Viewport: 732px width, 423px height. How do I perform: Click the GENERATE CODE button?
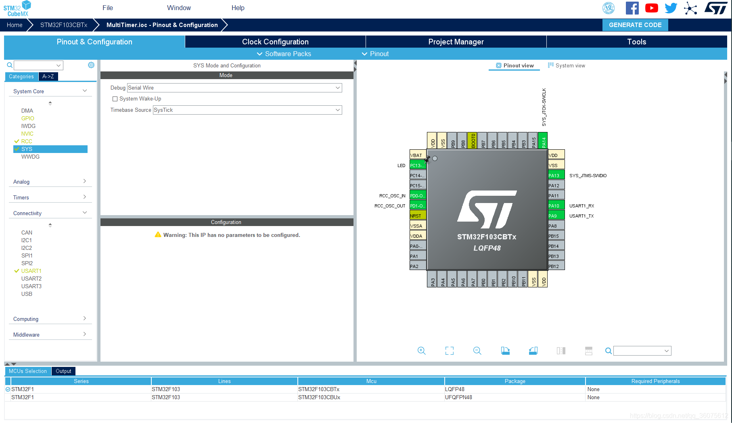(x=635, y=25)
